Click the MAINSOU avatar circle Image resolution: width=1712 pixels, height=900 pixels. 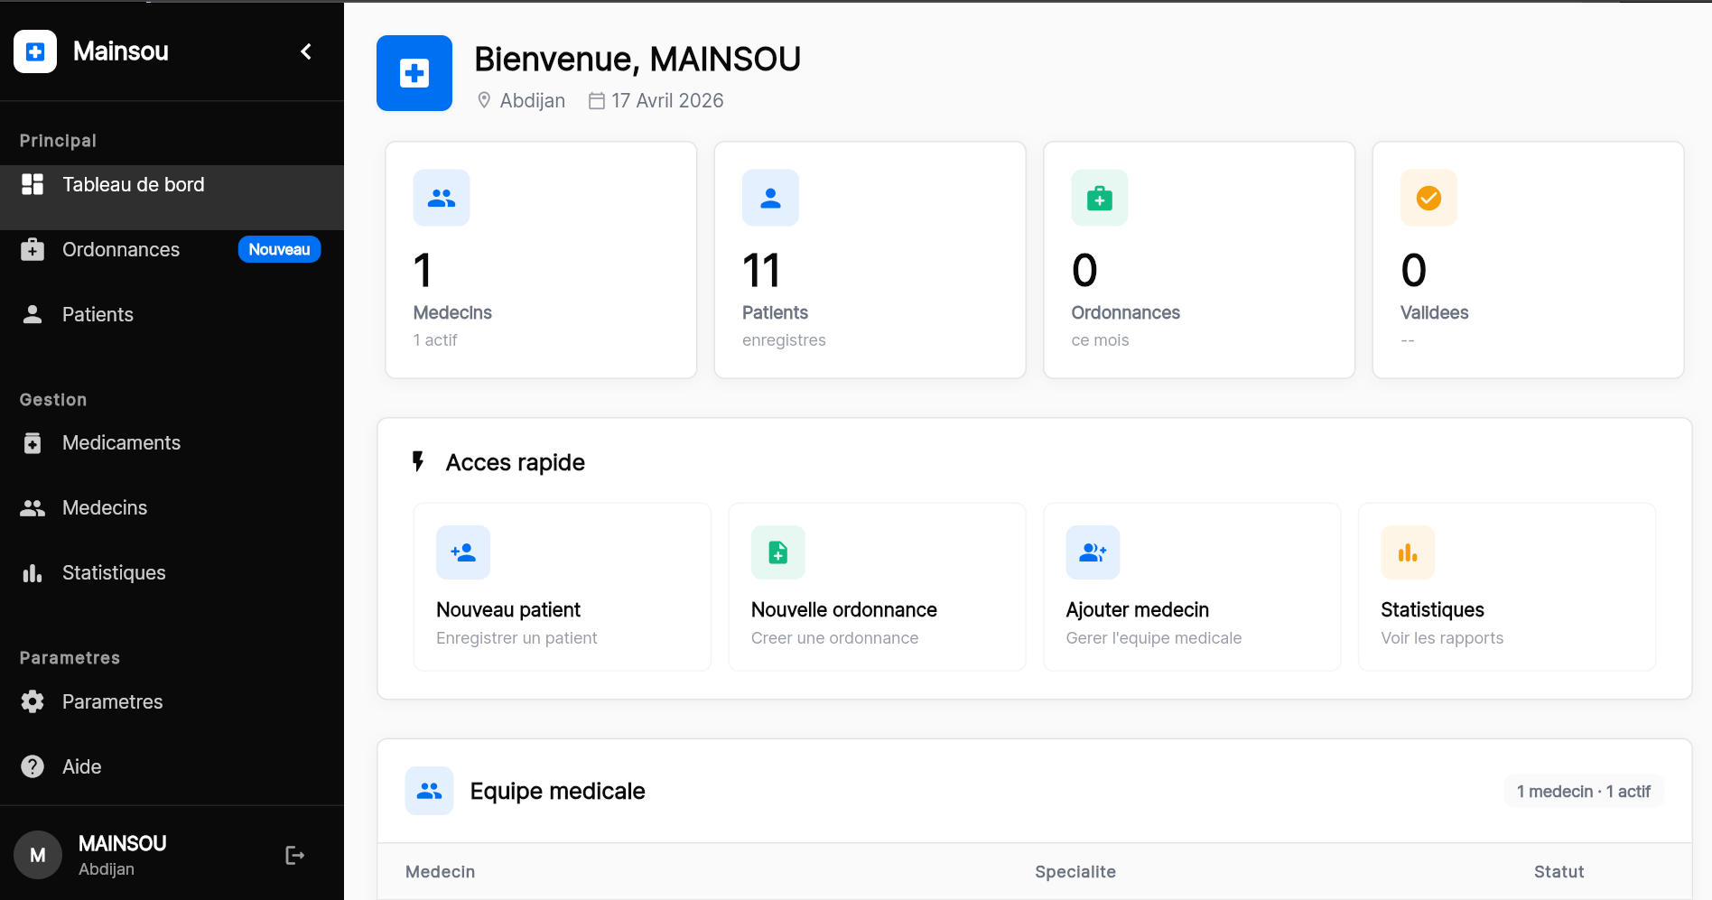[x=37, y=854]
